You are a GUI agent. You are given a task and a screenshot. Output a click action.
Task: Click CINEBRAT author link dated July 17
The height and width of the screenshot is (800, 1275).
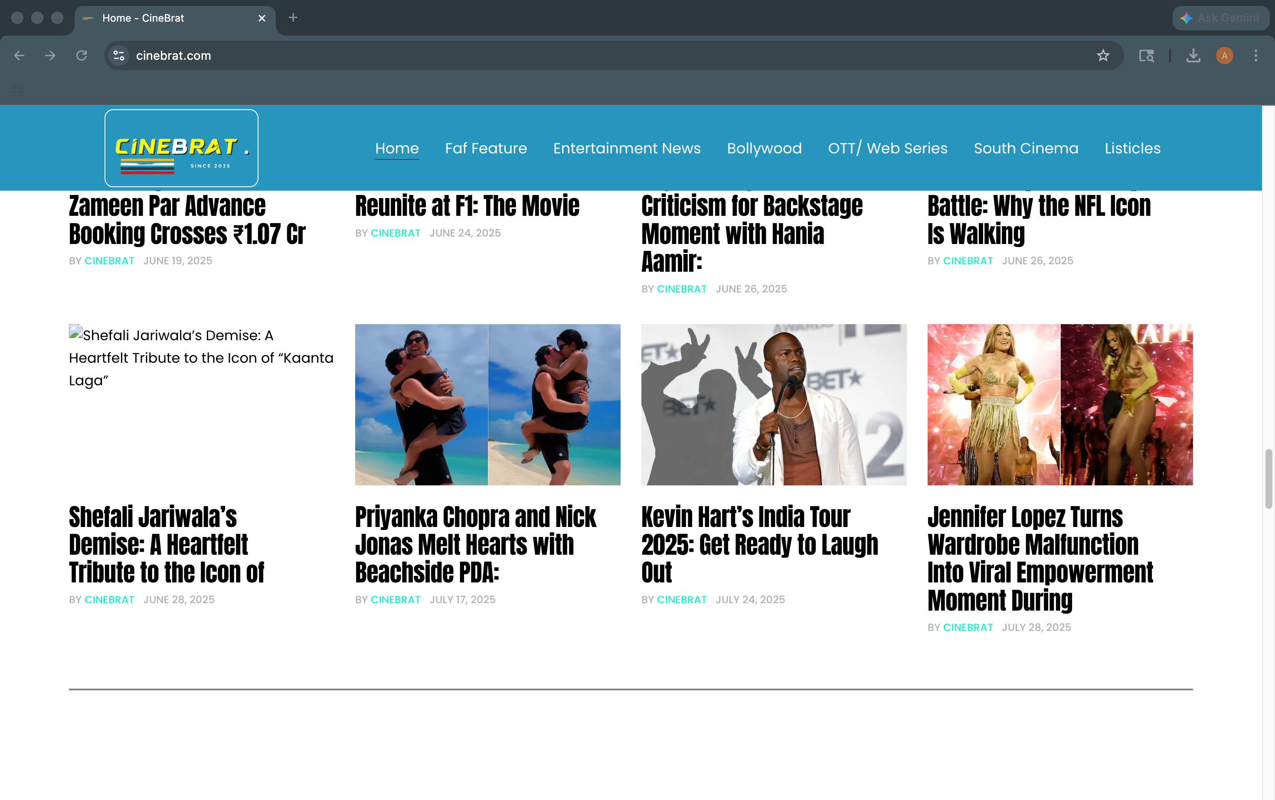pyautogui.click(x=396, y=599)
